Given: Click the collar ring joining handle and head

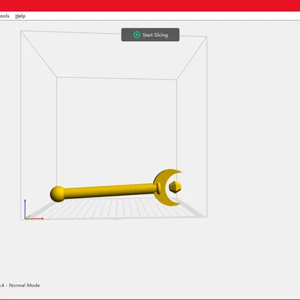Looking at the screenshot, I should [159, 188].
